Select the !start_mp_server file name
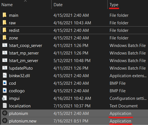Screen dimensions: 148x125 (24, 53)
